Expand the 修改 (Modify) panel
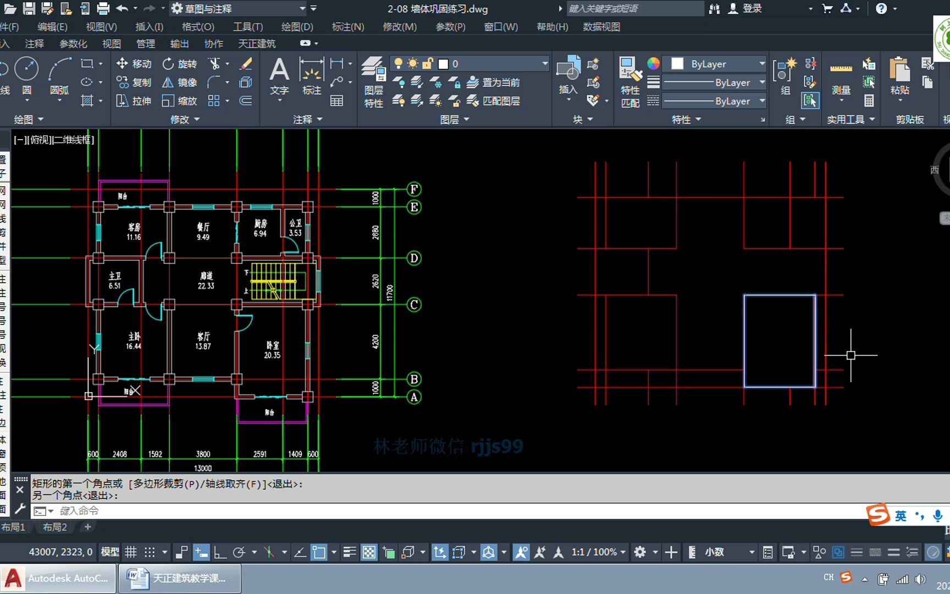 (x=185, y=119)
